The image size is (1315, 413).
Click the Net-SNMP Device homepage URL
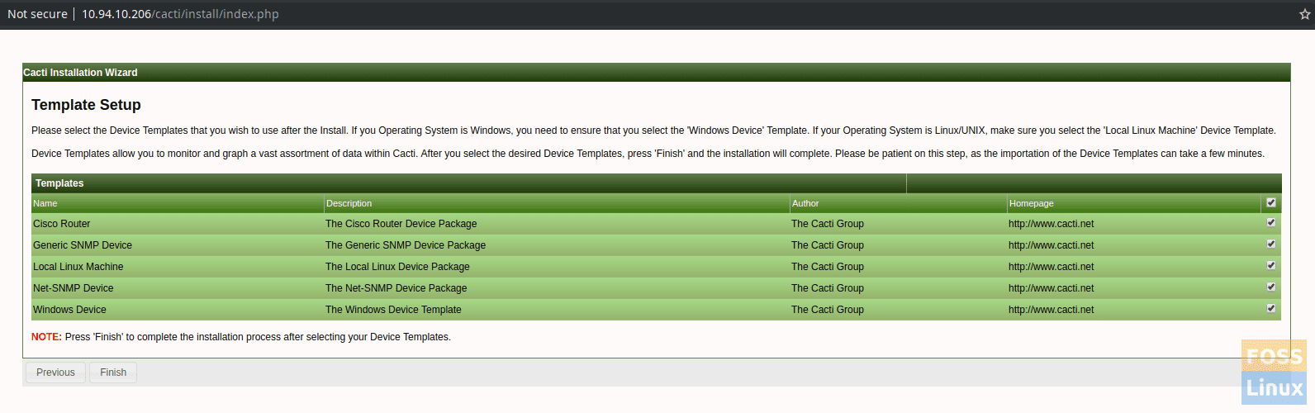1051,288
